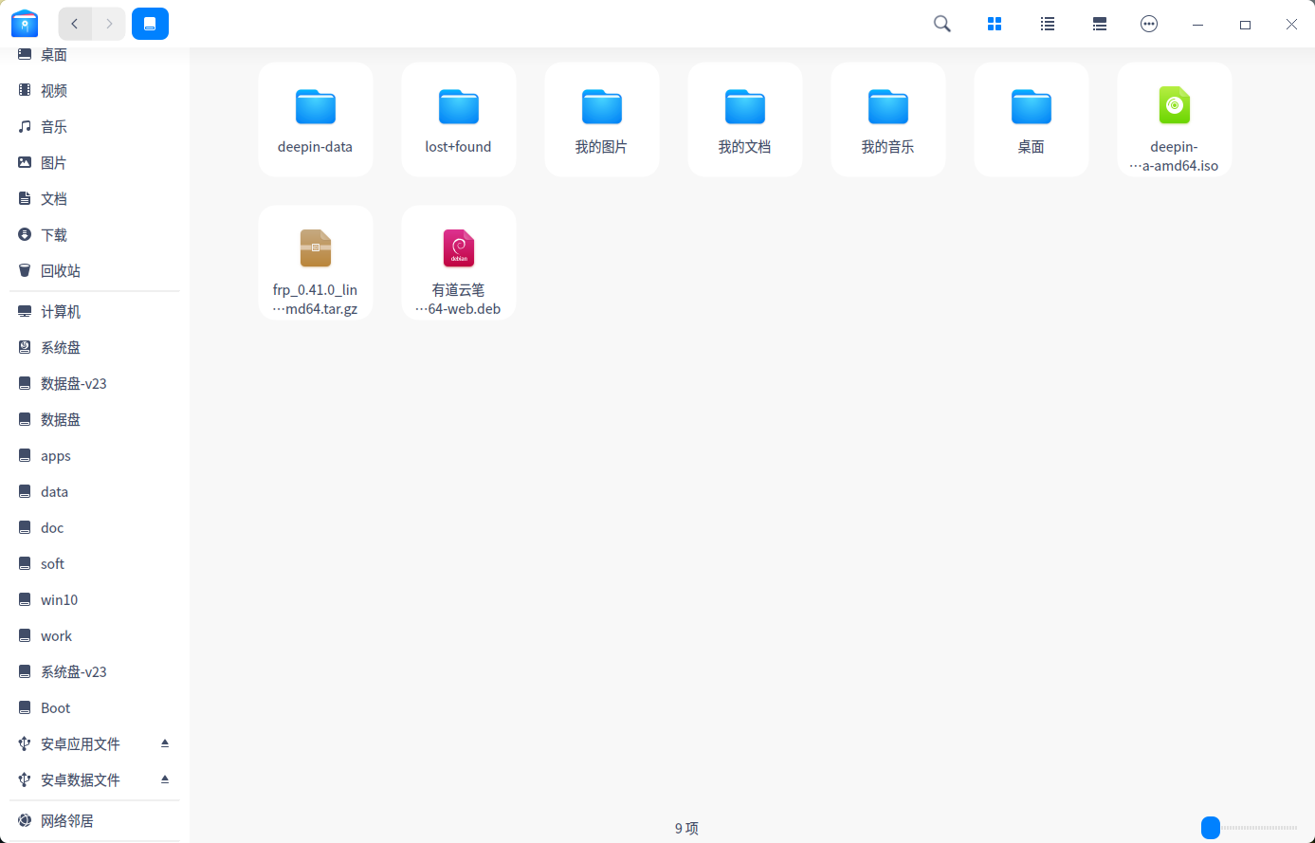Open 桌面 in the sidebar

95,55
